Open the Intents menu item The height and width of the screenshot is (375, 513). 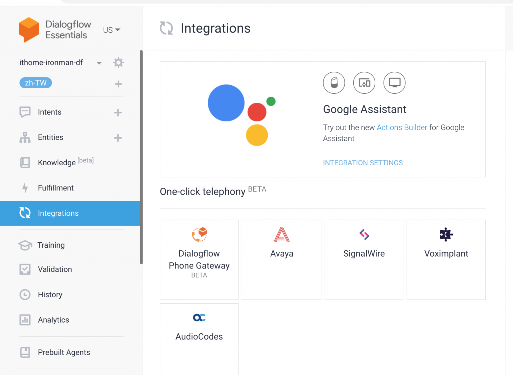[x=50, y=112]
